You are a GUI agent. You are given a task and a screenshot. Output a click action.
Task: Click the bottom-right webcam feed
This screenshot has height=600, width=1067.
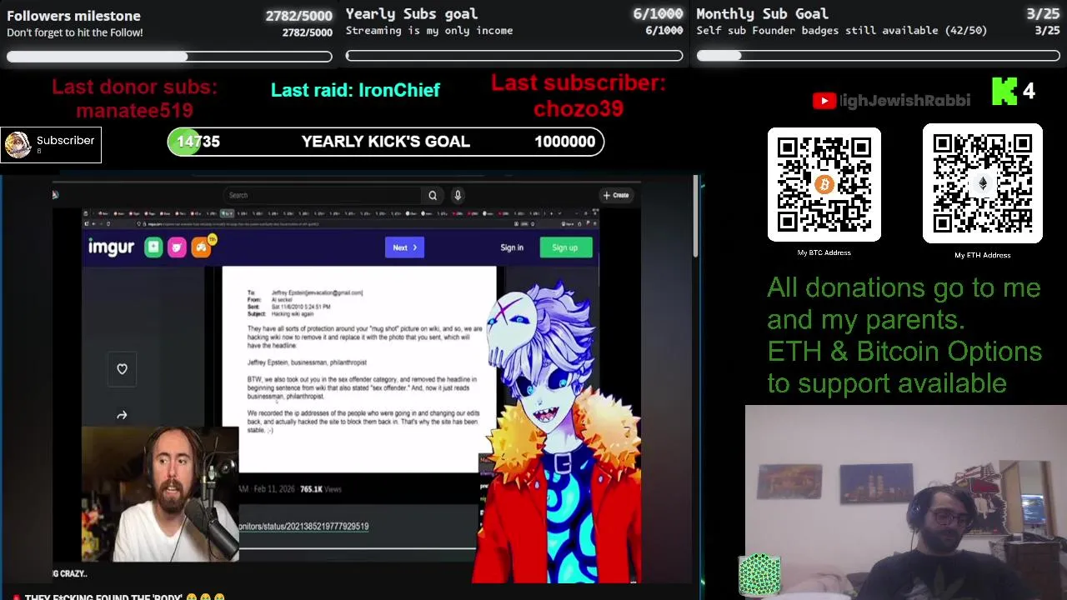pos(905,502)
